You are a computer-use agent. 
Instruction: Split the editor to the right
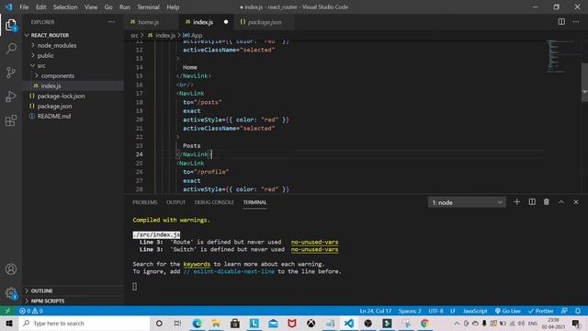pyautogui.click(x=561, y=22)
